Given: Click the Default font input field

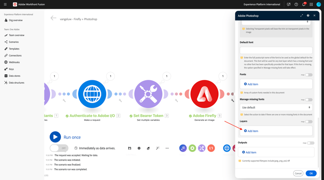Looking at the screenshot, I should click(276, 50).
